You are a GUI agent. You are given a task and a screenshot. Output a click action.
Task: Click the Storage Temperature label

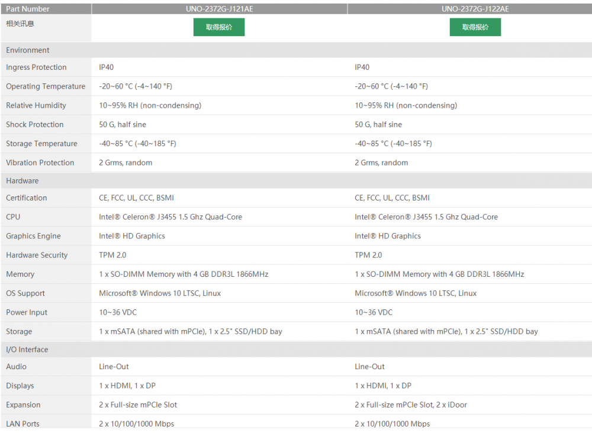pyautogui.click(x=41, y=144)
